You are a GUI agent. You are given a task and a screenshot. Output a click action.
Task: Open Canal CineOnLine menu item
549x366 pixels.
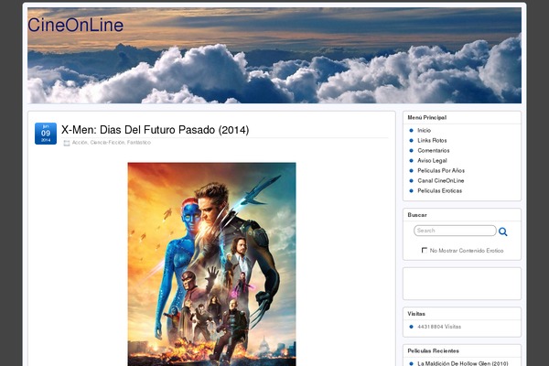tap(441, 181)
